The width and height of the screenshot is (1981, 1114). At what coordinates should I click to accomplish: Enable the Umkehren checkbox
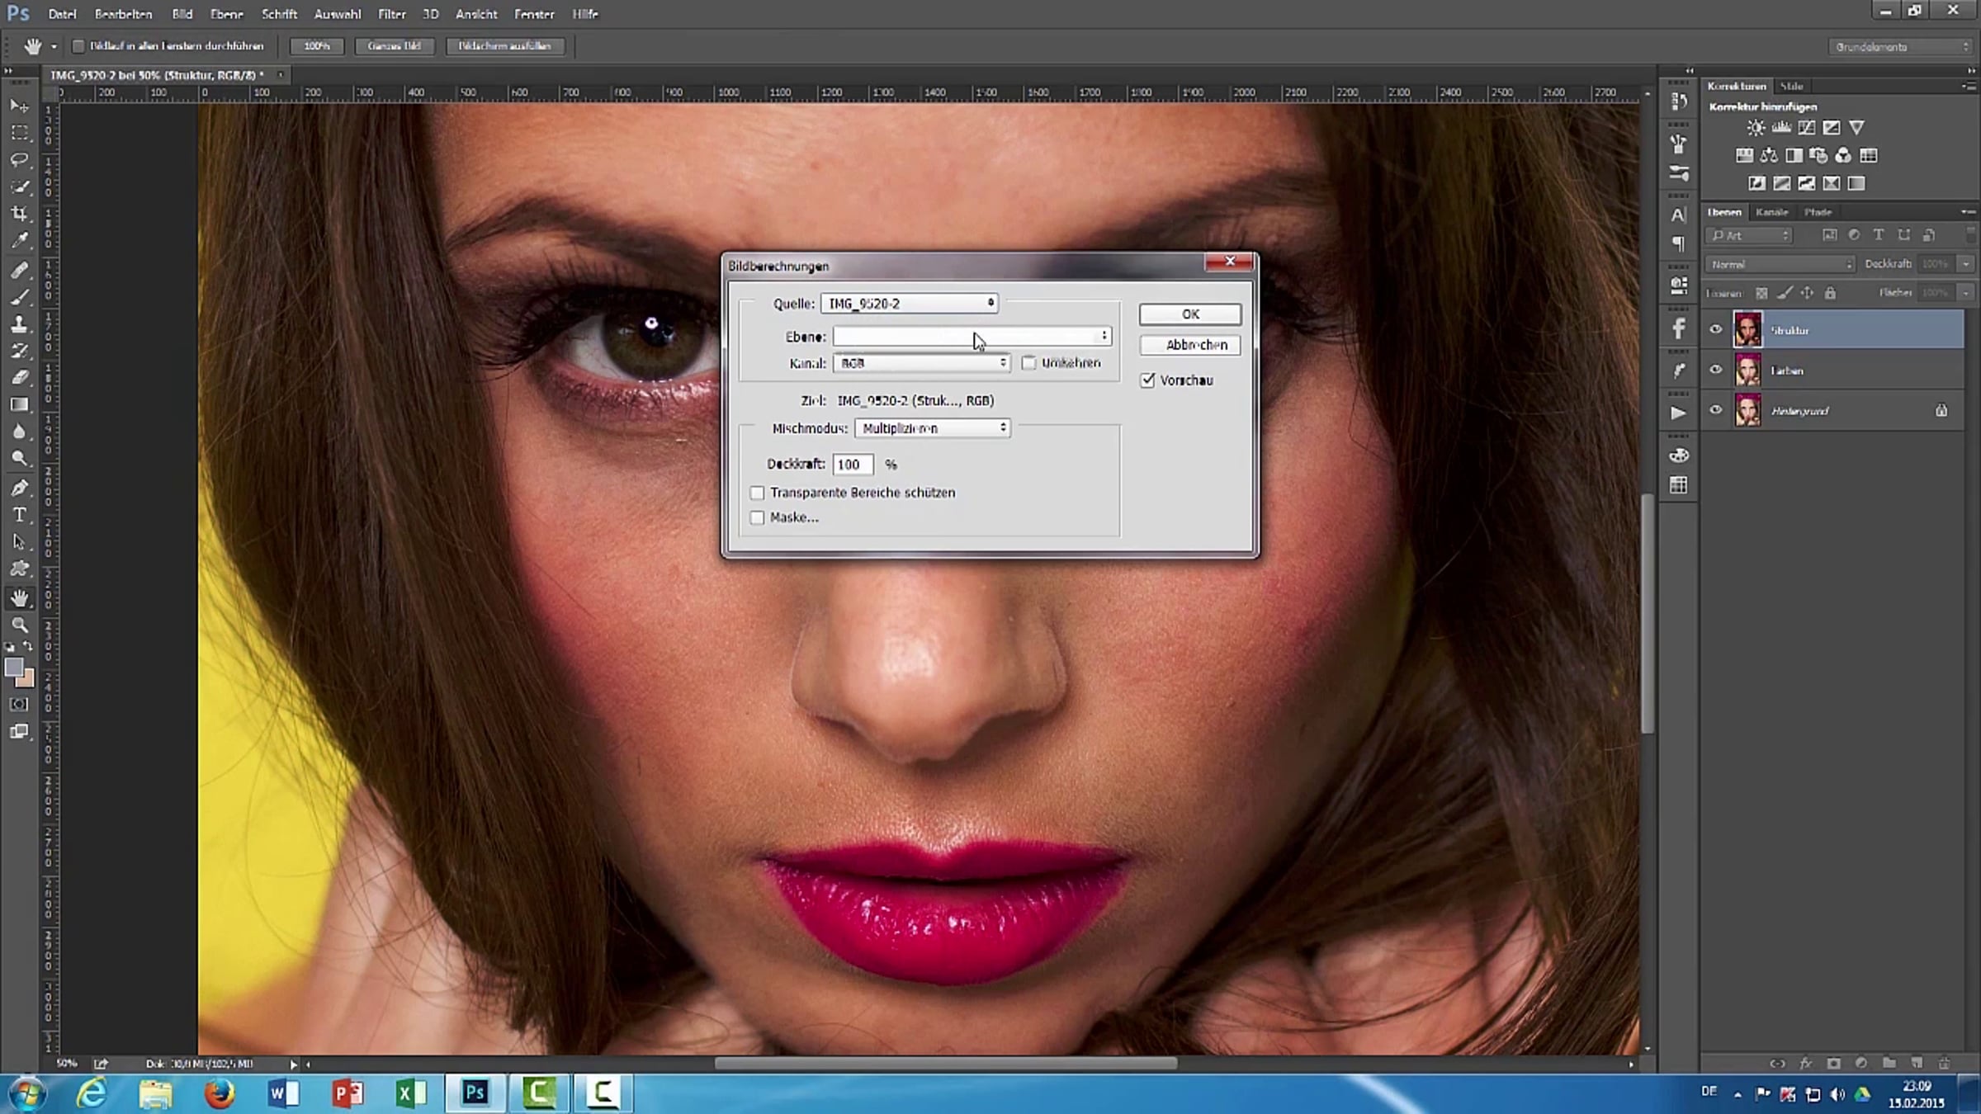coord(1028,363)
